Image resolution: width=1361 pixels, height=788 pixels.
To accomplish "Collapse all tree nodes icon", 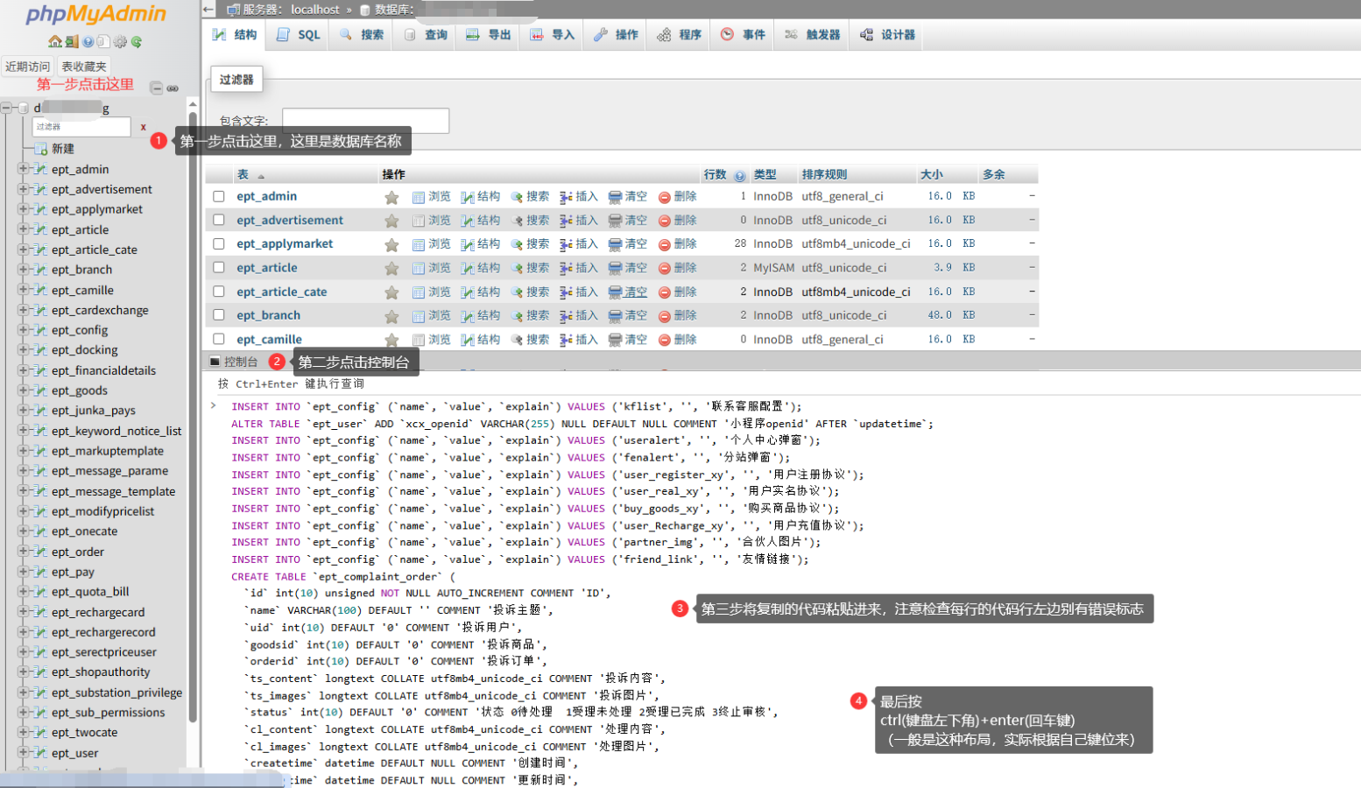I will [x=156, y=88].
